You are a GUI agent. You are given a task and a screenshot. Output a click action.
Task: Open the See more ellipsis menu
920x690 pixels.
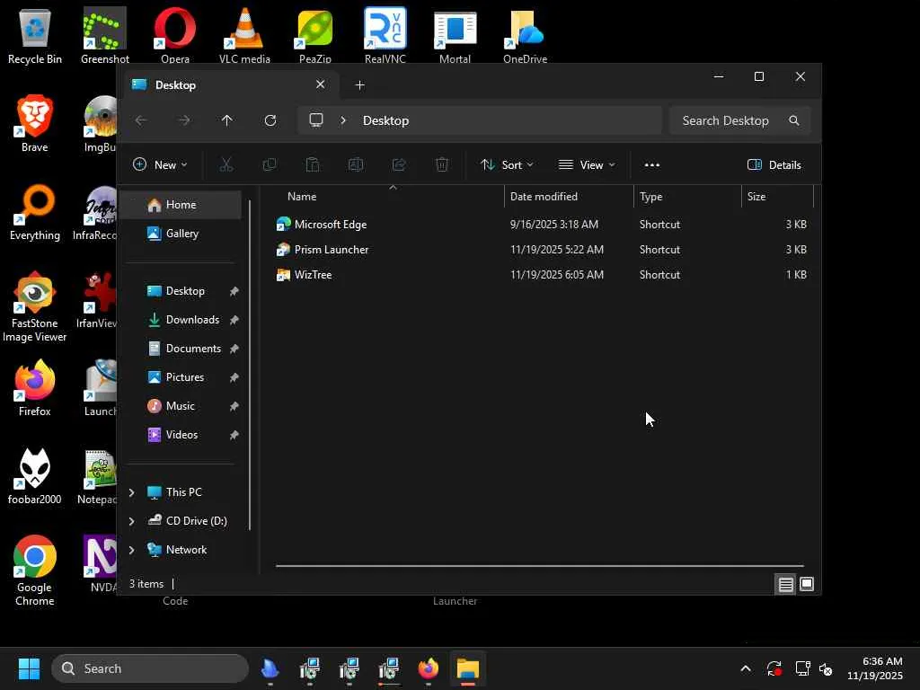[652, 164]
